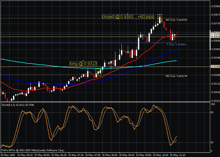Click the stochastic scale value 100
The height and width of the screenshot is (157, 220).
coord(213,104)
